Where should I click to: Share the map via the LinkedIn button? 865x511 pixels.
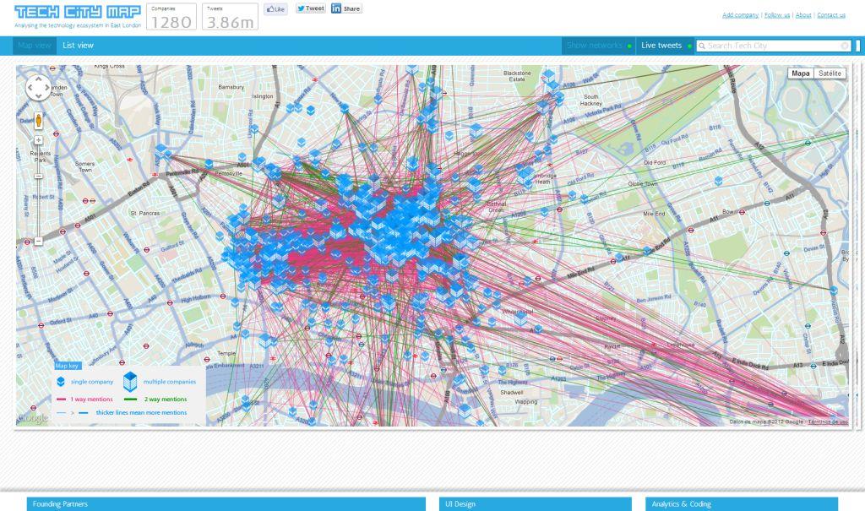(x=345, y=8)
